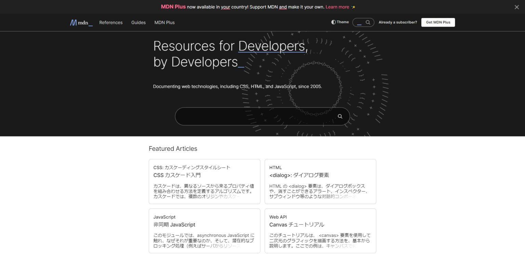Click the Featured Articles heading
Screen dimensions: 525x256
[173, 148]
